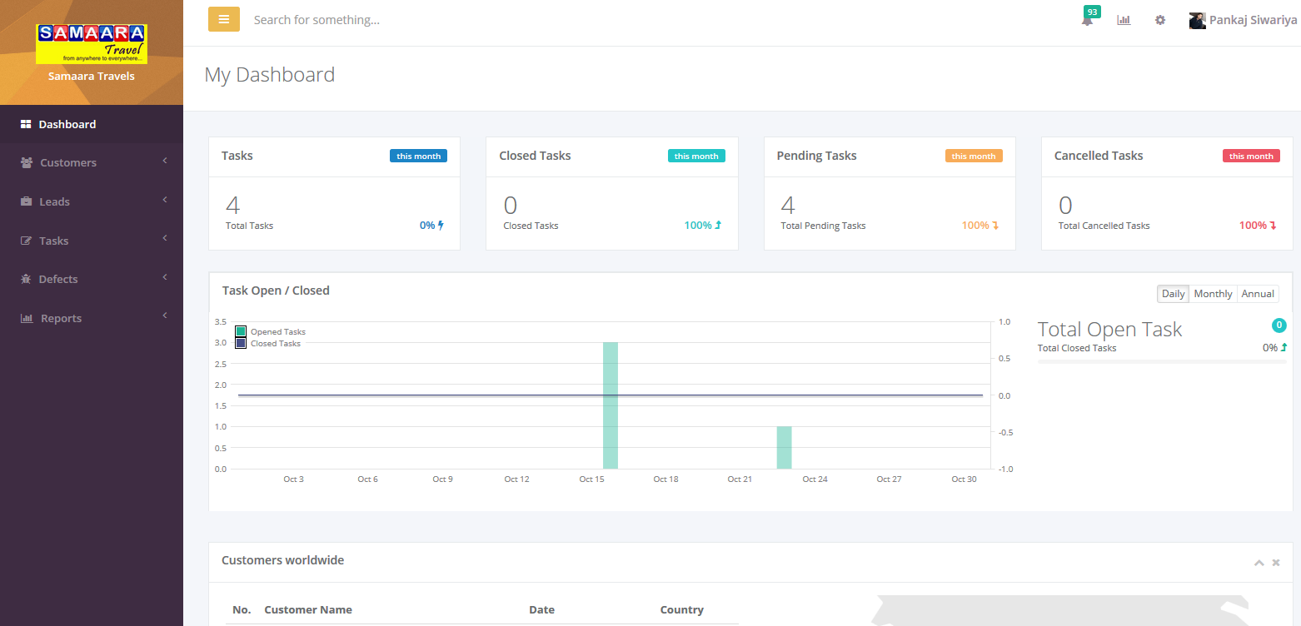Expand the Reports sidebar submenu arrow
This screenshot has height=626, width=1301.
[165, 316]
